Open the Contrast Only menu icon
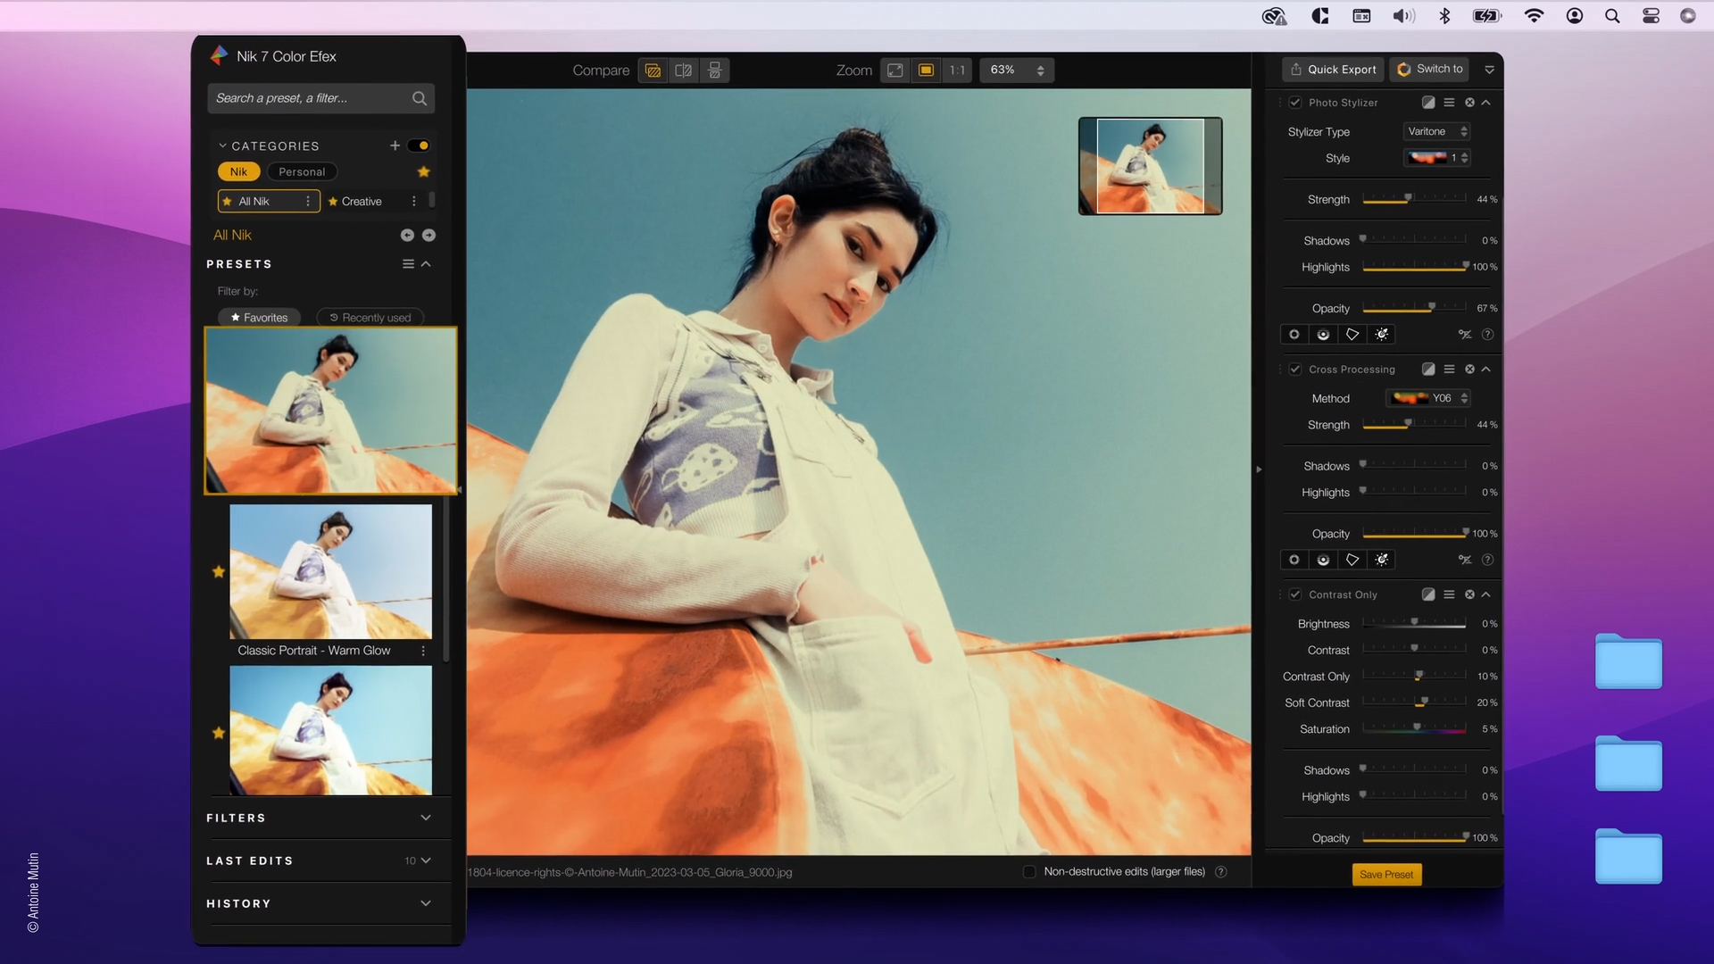Viewport: 1714px width, 964px height. (1449, 594)
